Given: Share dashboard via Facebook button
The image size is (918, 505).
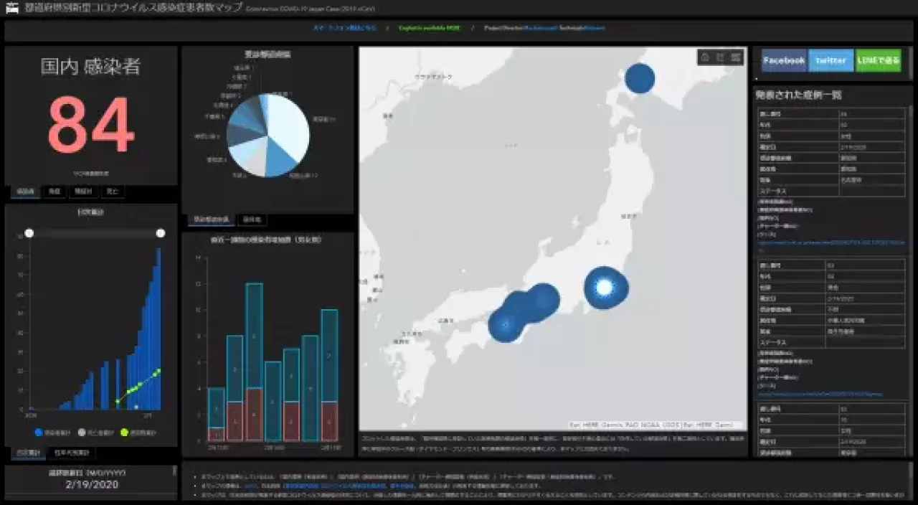Looking at the screenshot, I should pos(783,61).
